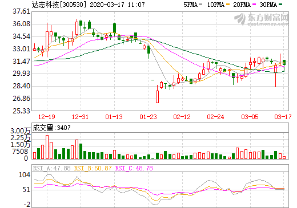Image resolution: width=297 pixels, height=208 pixels.
Task: Click the lowest red candlestick below 26.86
Action: [157, 94]
